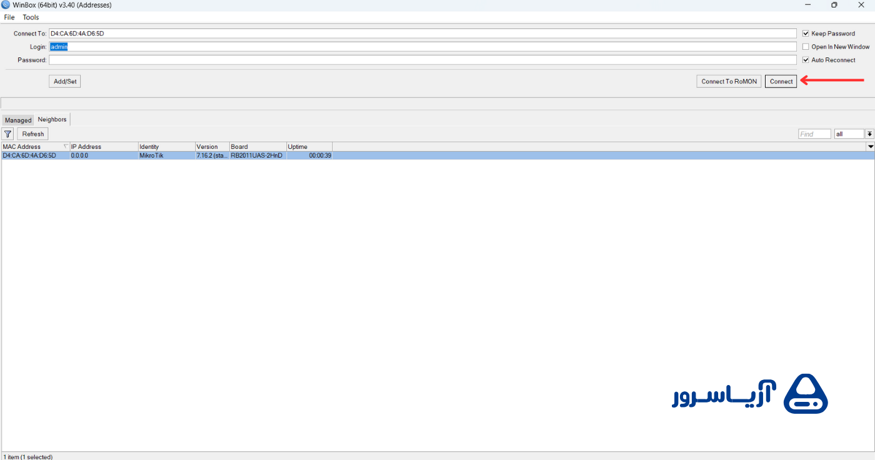
Task: Sort by Board column header
Action: (258, 147)
